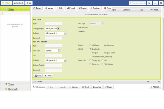Click the Optimize button in bottom toolbar
The image size is (164, 109).
click(x=74, y=87)
